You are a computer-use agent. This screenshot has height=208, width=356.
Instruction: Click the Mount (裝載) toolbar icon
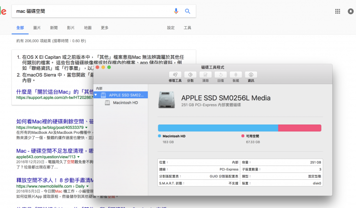[236, 75]
